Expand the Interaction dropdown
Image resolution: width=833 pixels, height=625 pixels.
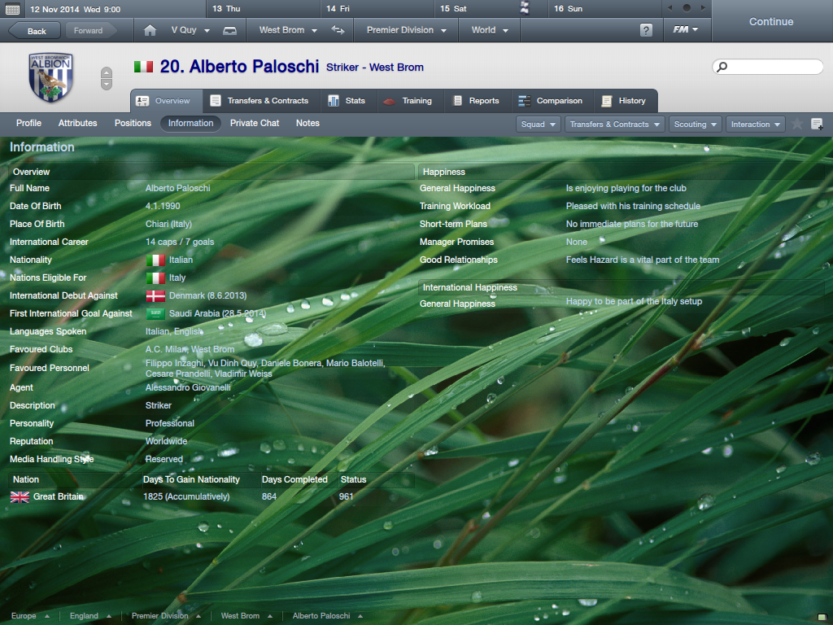[x=755, y=125]
